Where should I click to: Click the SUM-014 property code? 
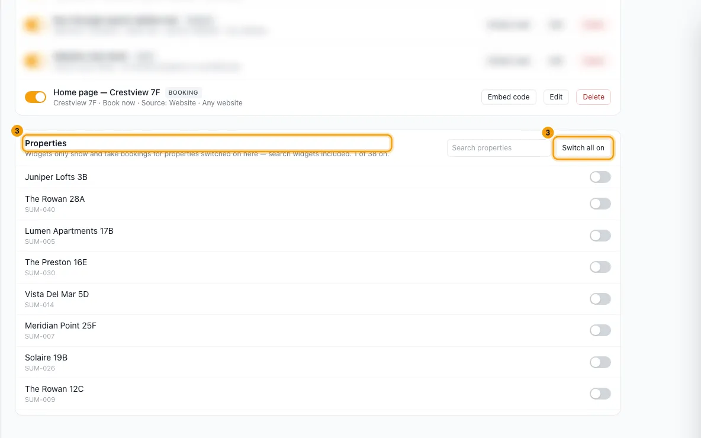39,305
